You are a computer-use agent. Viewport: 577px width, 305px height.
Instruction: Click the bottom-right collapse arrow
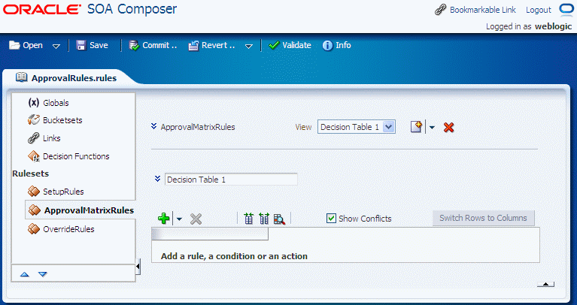545,284
